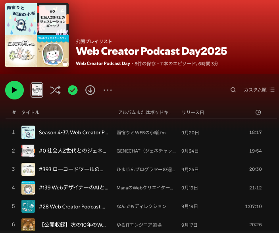Select the row with duration 21:12

(141, 188)
